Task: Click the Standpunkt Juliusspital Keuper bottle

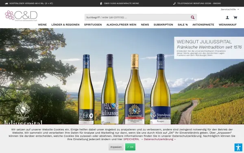Action: point(161,89)
